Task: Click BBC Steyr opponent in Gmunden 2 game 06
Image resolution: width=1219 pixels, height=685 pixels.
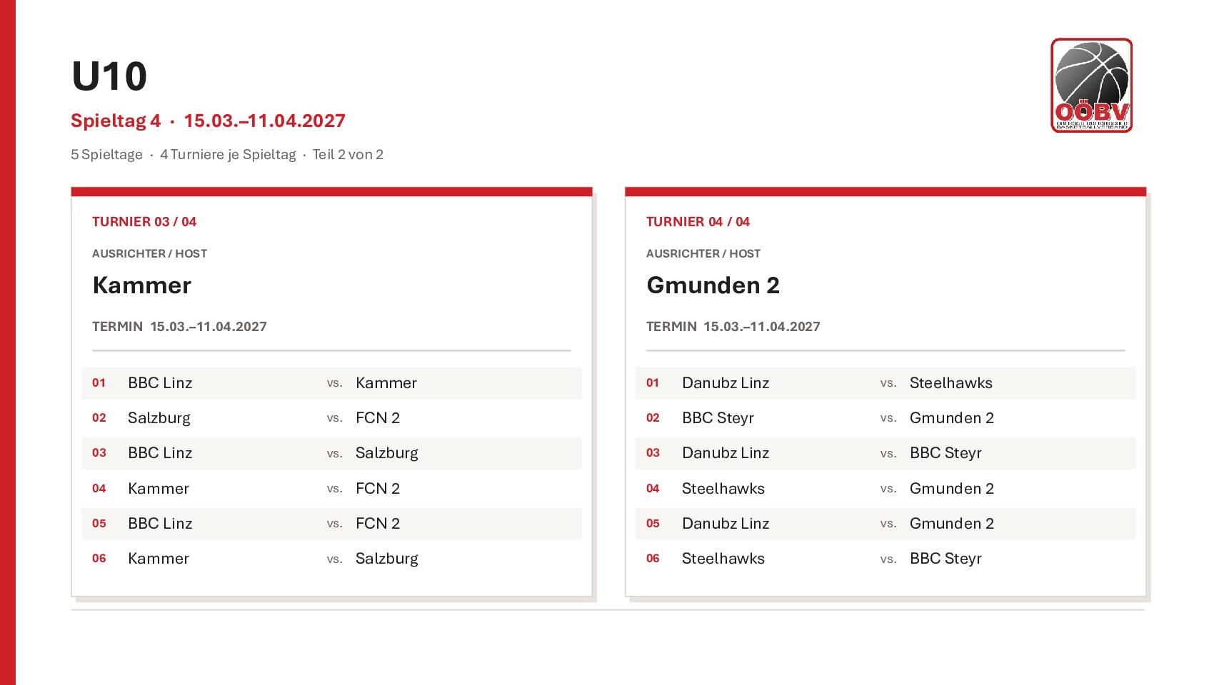Action: coord(945,559)
